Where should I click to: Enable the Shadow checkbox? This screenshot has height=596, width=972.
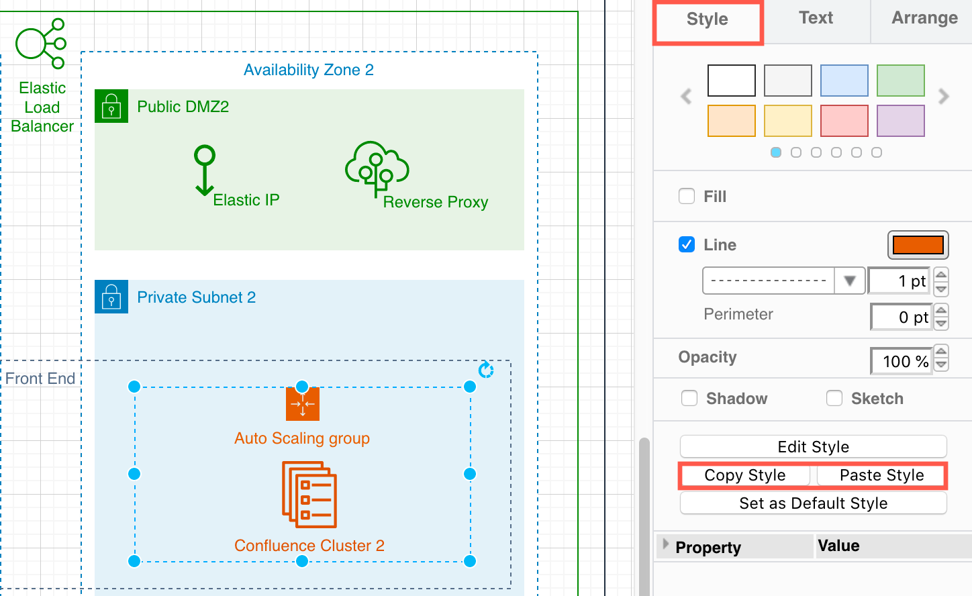pyautogui.click(x=689, y=398)
